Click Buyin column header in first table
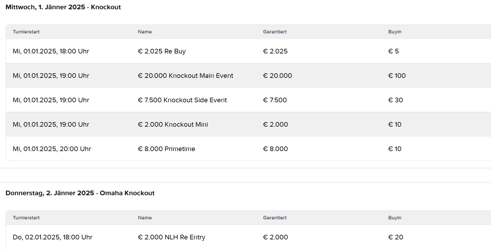This screenshot has height=249, width=491. 395,32
